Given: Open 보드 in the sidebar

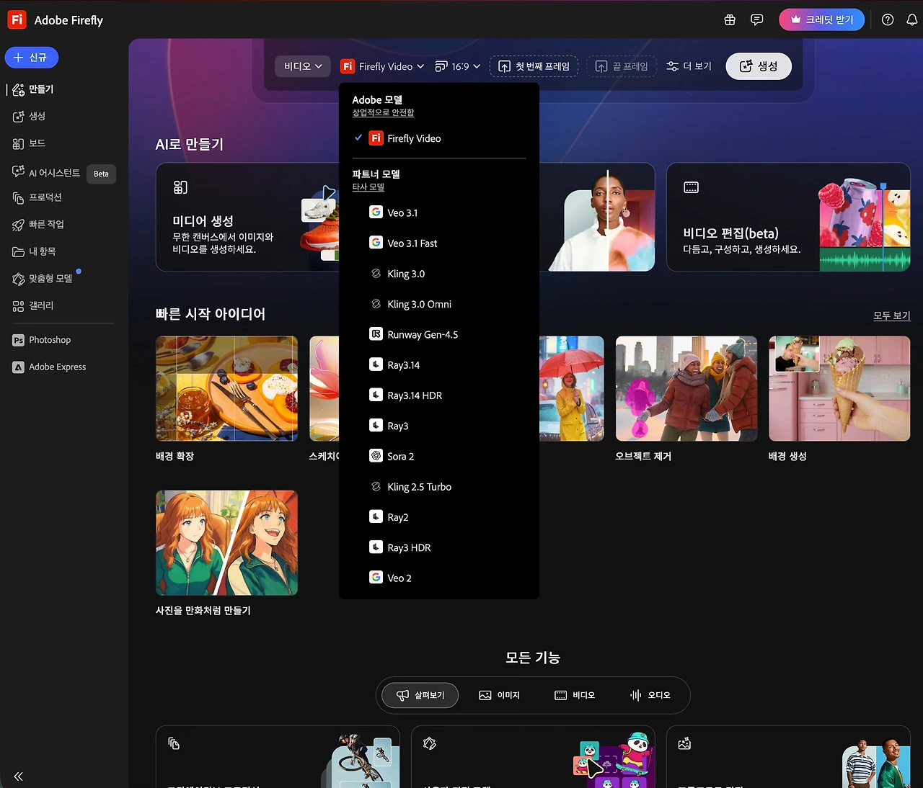Looking at the screenshot, I should tap(29, 143).
